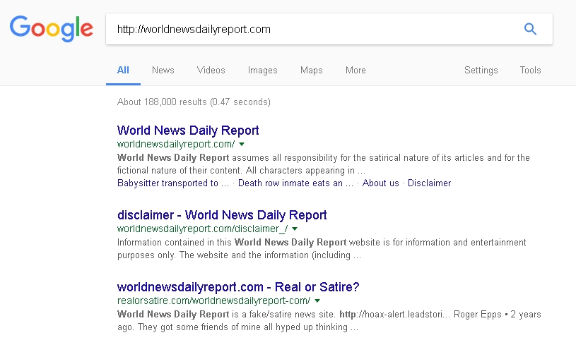Screen dimensions: 576x340
Task: Expand arrow next to realorsatire.com URL
Action: [317, 300]
